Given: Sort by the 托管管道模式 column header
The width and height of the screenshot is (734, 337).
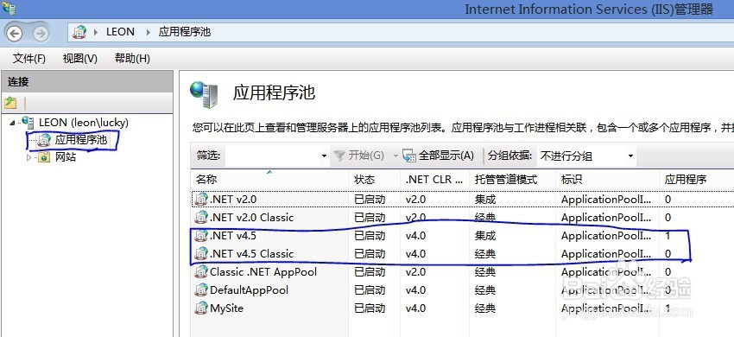Looking at the screenshot, I should coord(513,180).
